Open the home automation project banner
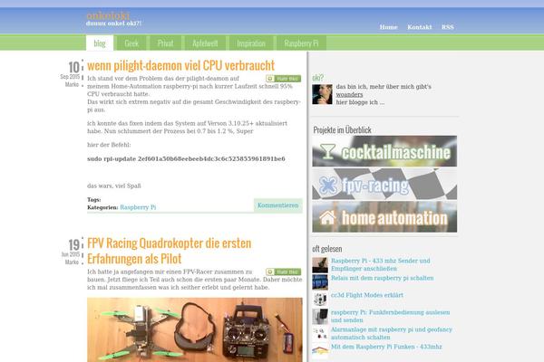 pos(384,217)
